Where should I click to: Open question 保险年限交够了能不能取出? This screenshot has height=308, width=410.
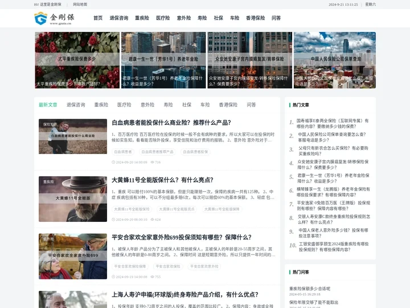(314, 302)
